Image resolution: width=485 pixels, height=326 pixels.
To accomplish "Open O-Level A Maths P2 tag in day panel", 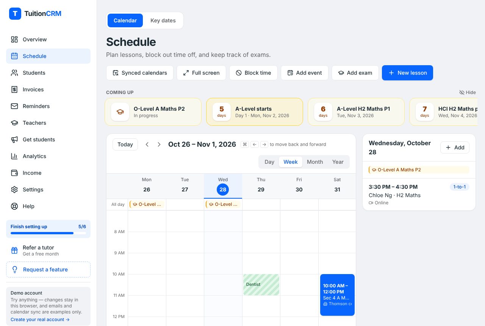I will tap(419, 170).
